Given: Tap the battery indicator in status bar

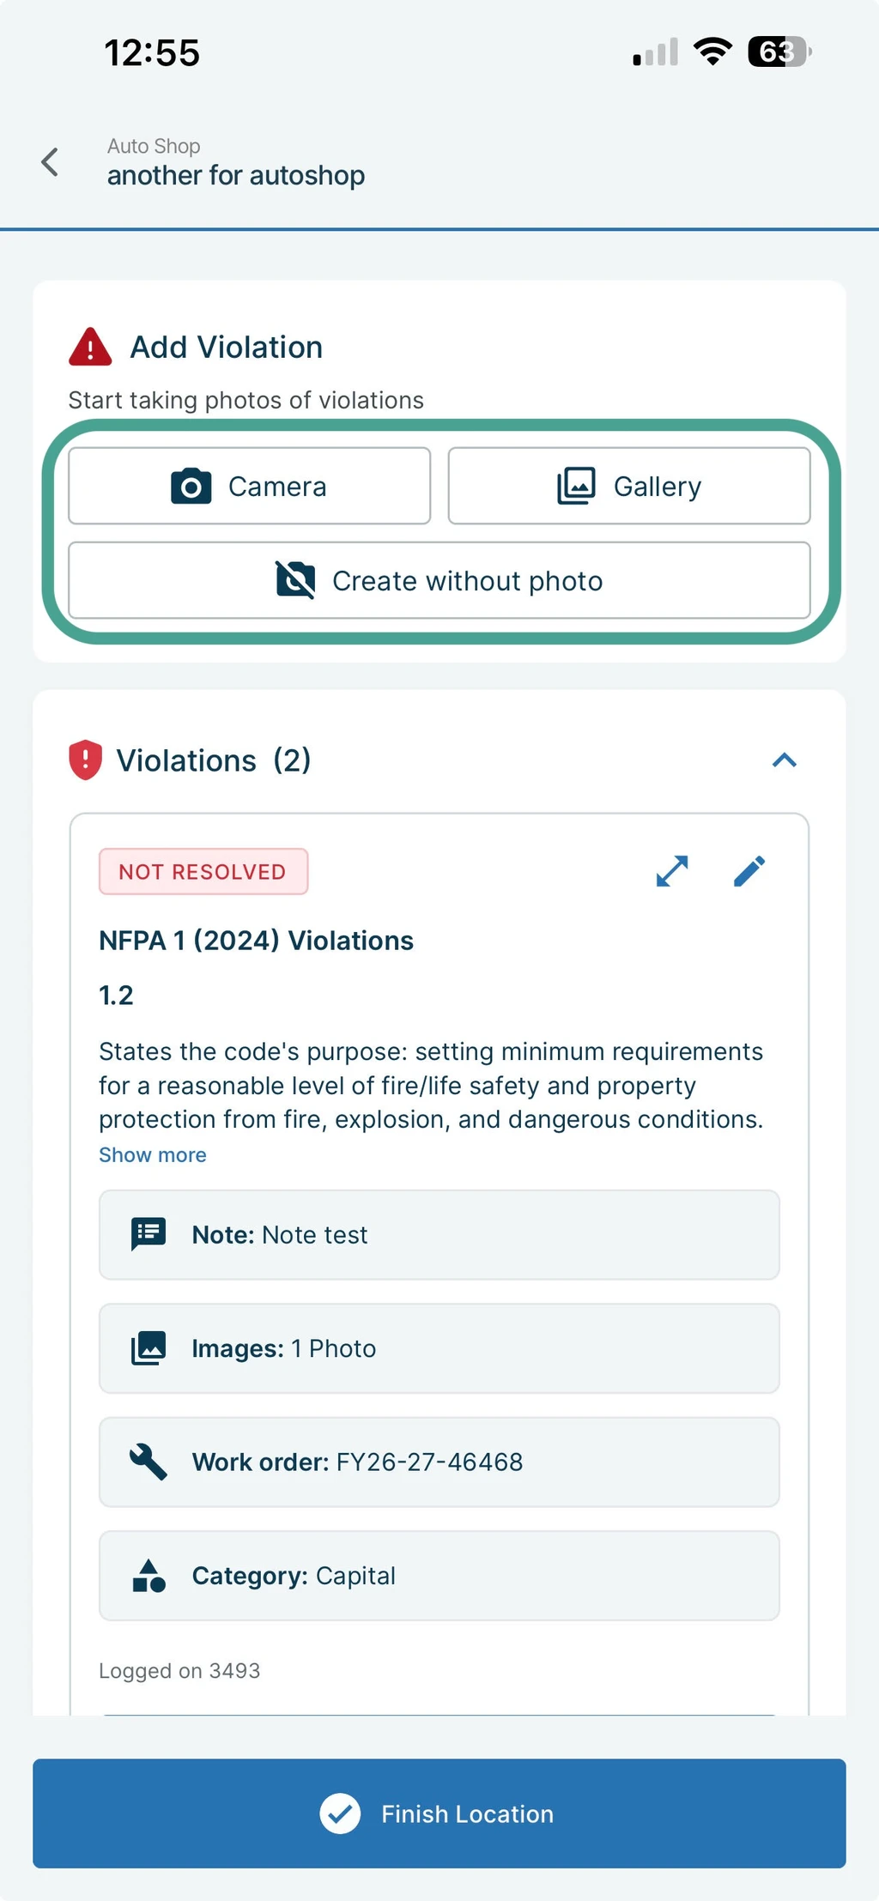Looking at the screenshot, I should pos(779,51).
